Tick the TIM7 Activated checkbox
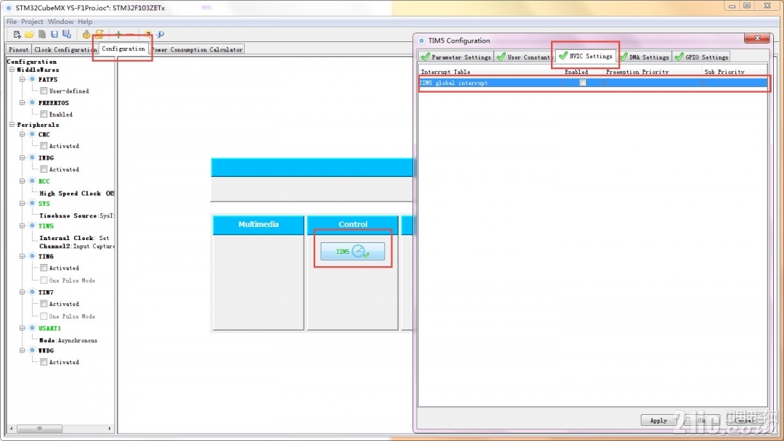 [x=44, y=304]
